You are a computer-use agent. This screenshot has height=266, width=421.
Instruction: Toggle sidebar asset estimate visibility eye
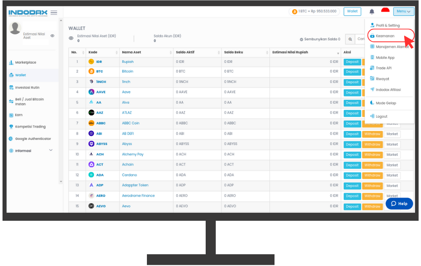click(52, 36)
